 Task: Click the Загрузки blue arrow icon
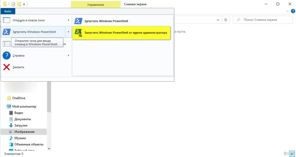click(11, 125)
